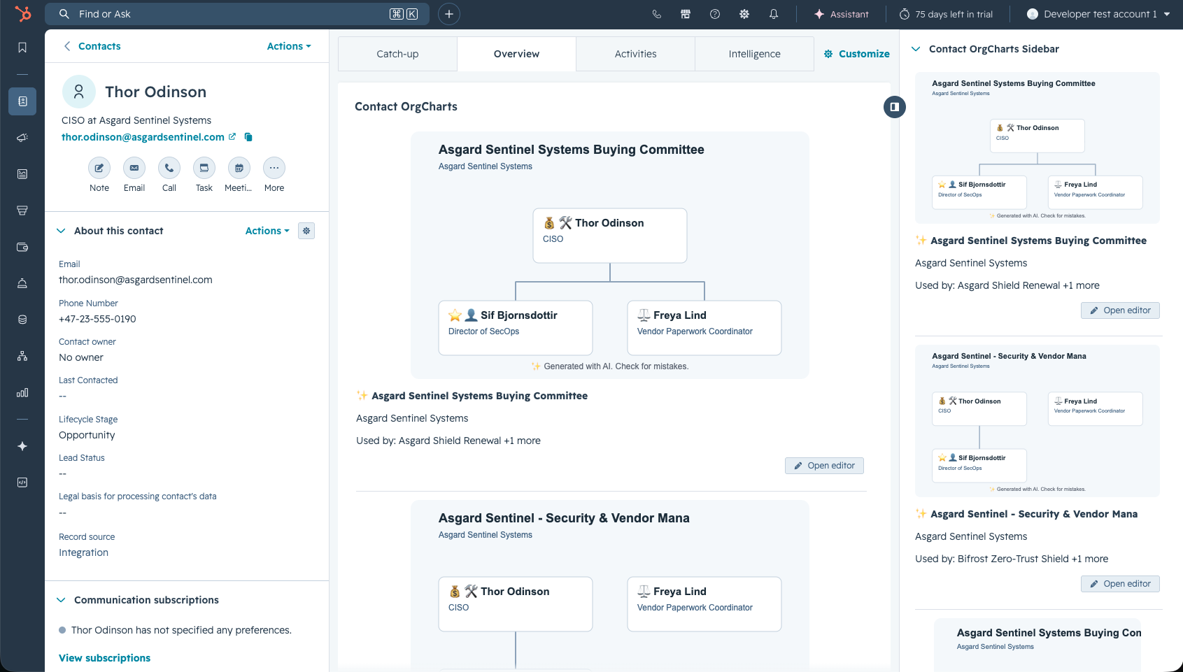
Task: Click the create new plus button in the top bar
Action: [449, 14]
